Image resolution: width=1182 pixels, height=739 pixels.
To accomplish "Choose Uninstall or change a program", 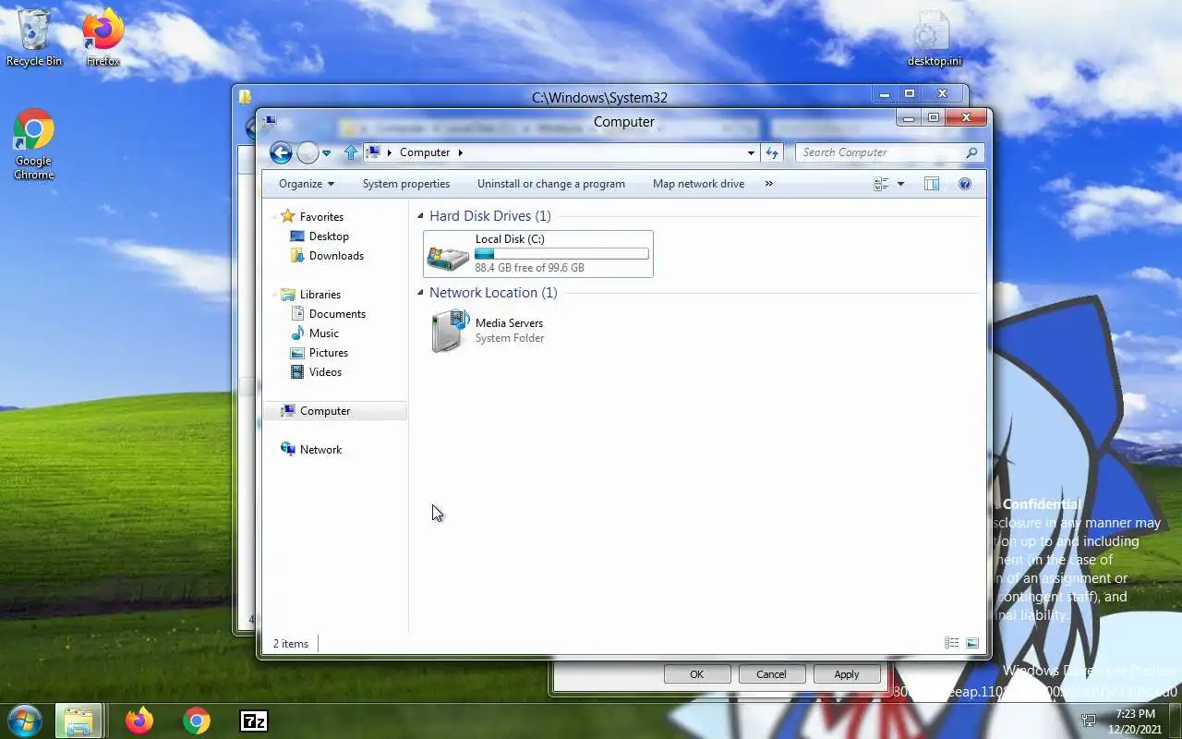I will 551,184.
